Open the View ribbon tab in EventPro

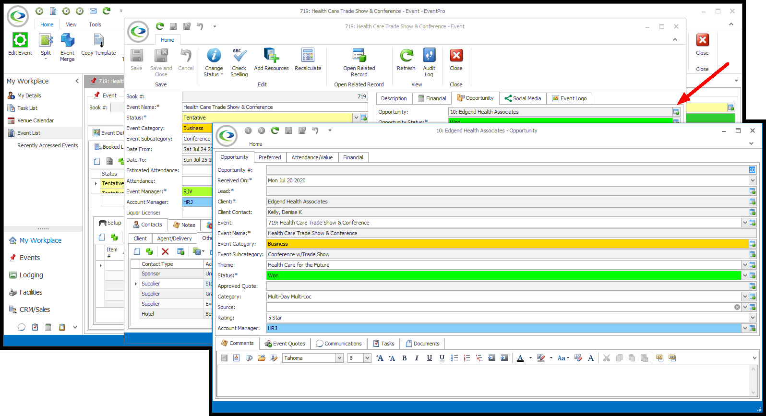(71, 24)
